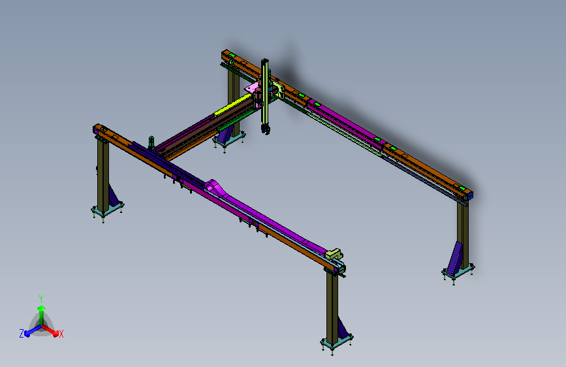The width and height of the screenshot is (566, 367).
Task: Select the front-left support leg column
Action: click(103, 175)
